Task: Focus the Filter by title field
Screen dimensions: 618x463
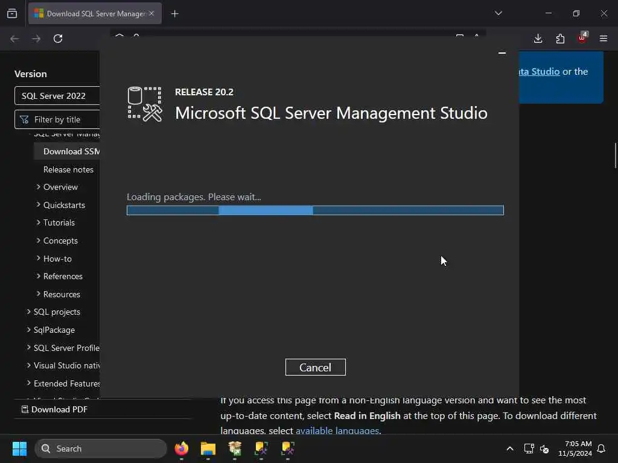Action: pyautogui.click(x=57, y=119)
